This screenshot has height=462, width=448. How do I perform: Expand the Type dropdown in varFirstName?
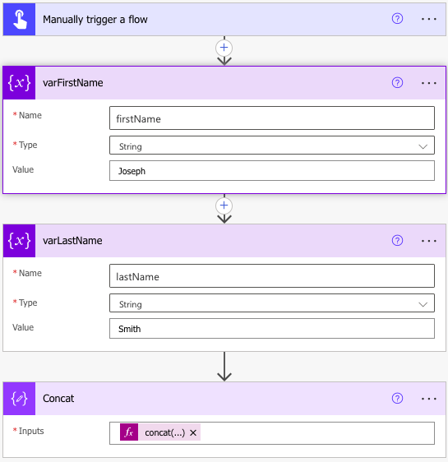[x=272, y=146]
